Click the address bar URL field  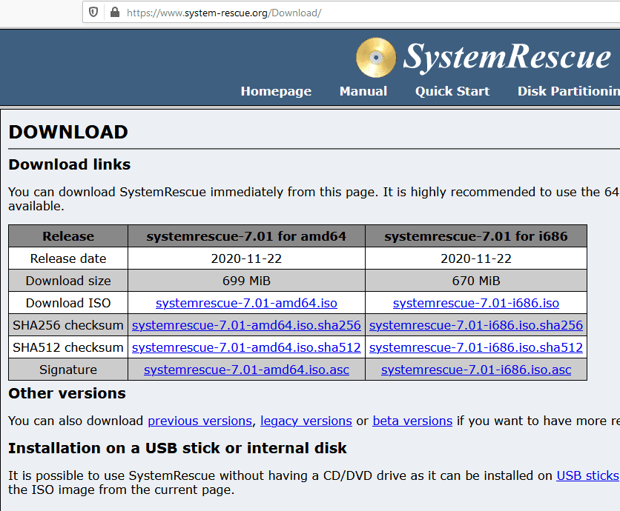click(352, 13)
